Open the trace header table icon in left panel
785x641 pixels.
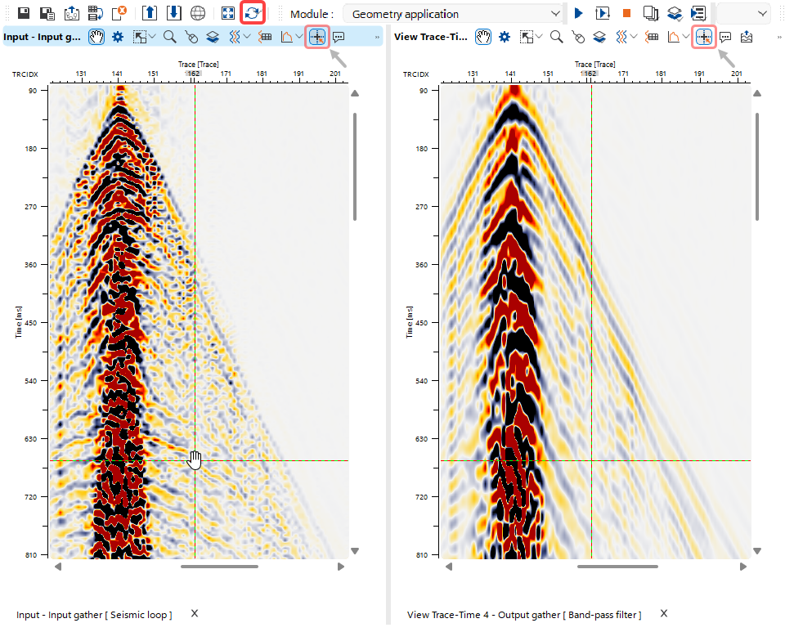click(266, 37)
